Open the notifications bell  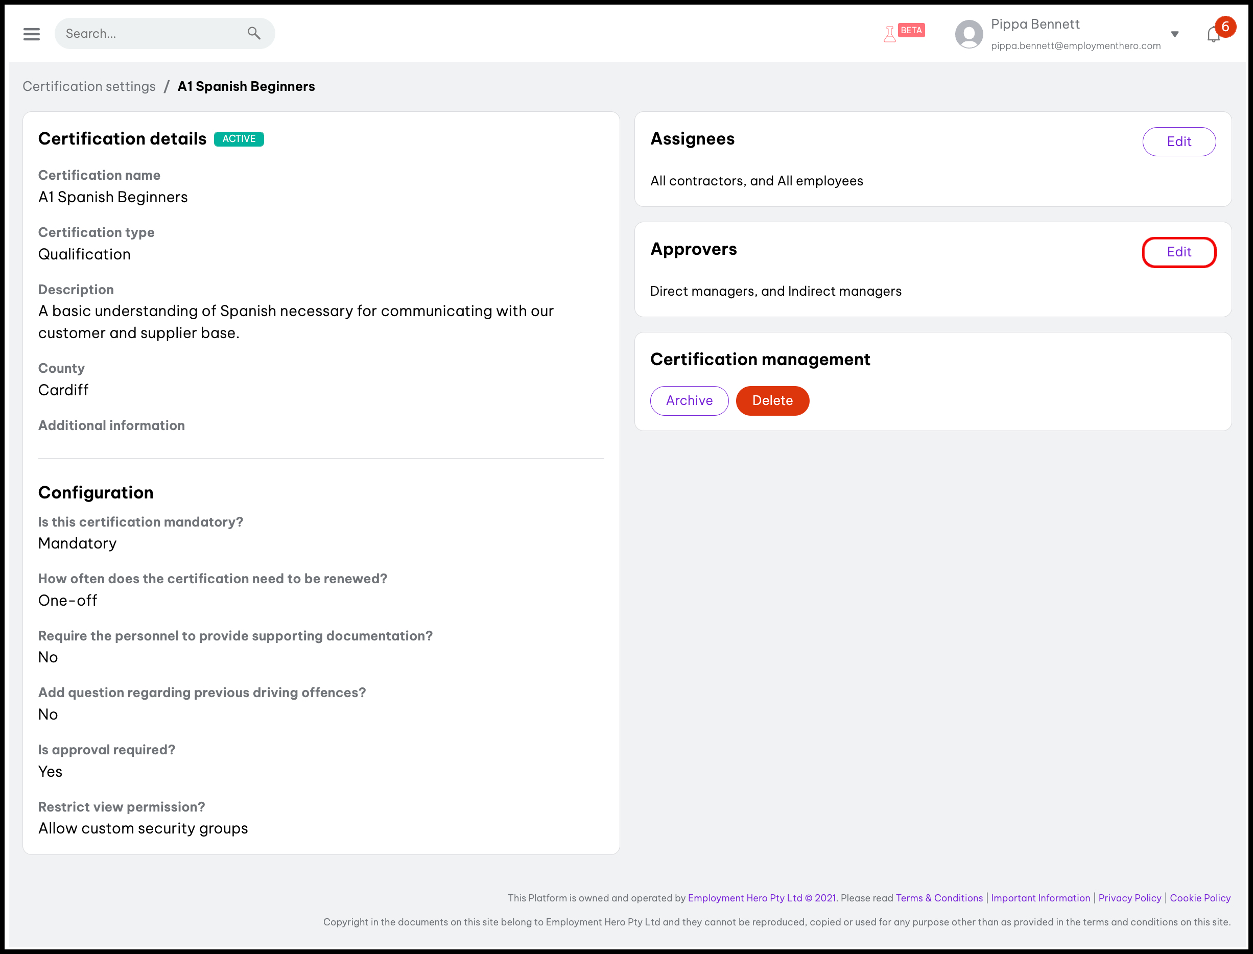tap(1213, 35)
